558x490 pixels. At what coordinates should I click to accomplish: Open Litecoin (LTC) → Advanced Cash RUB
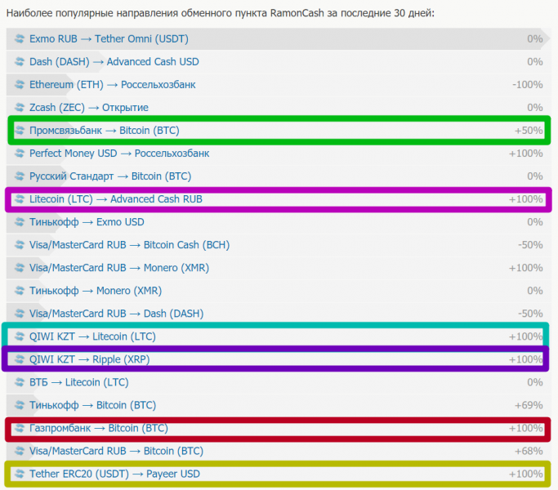tap(116, 199)
